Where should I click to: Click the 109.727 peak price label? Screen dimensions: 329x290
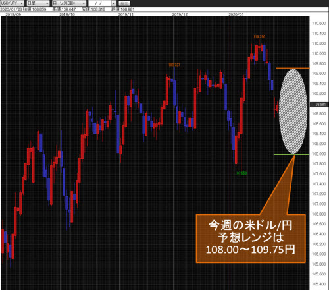coord(174,65)
